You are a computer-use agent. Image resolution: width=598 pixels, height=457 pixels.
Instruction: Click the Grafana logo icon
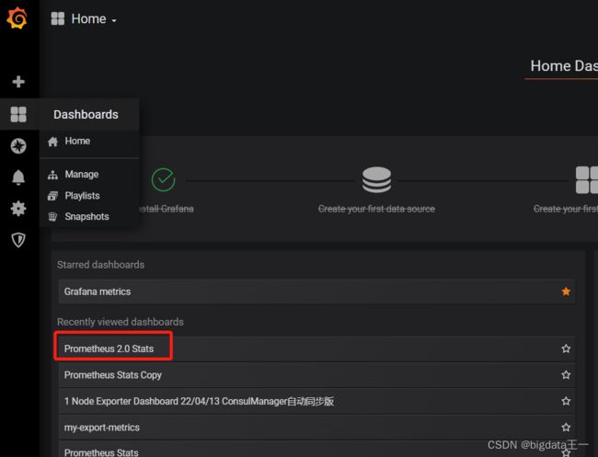pyautogui.click(x=17, y=17)
